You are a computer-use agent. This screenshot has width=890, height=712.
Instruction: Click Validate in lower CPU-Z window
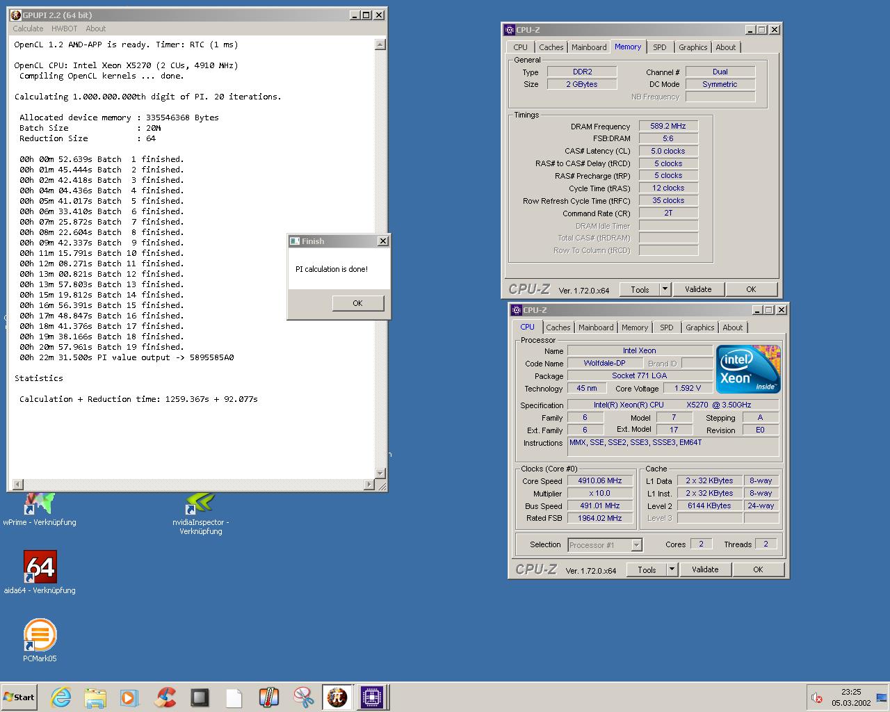(705, 569)
